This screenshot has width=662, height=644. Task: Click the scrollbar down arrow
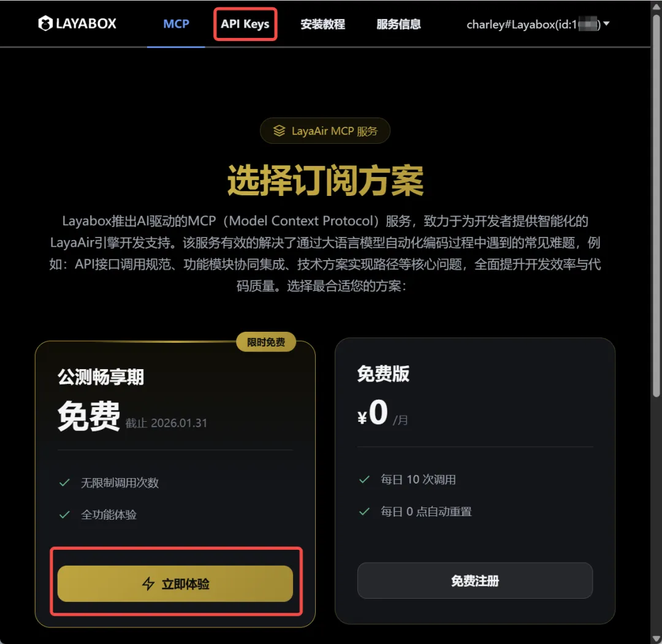coord(656,638)
